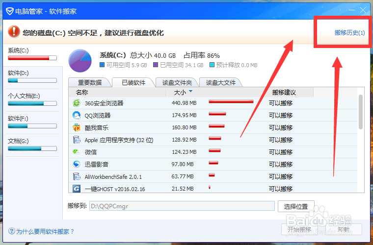Switch to the 该盘文件夹 tab
This screenshot has width=373, height=245.
[x=177, y=83]
